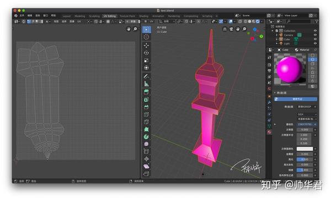The image size is (331, 199).
Task: Select the Annotate tool
Action: click(x=146, y=76)
